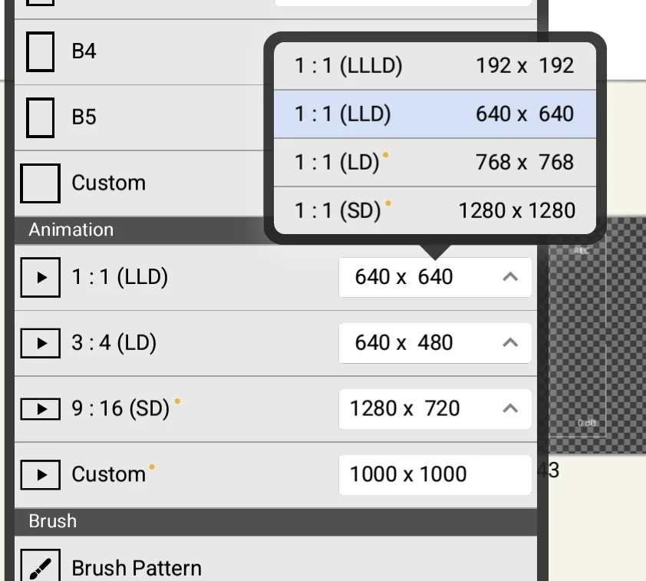646x581 pixels.
Task: Choose 1:1 (LD) 768 x 768 option
Action: click(x=434, y=163)
